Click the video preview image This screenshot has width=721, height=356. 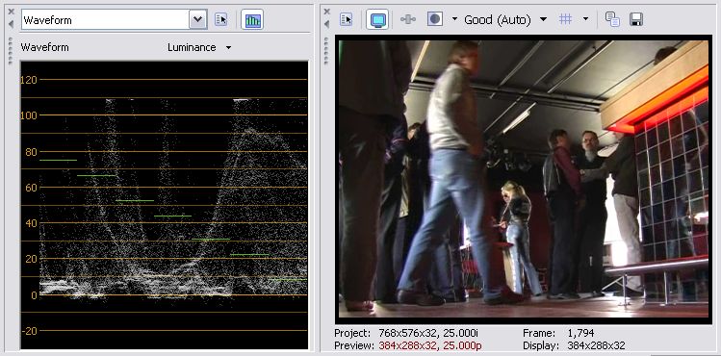pos(524,179)
